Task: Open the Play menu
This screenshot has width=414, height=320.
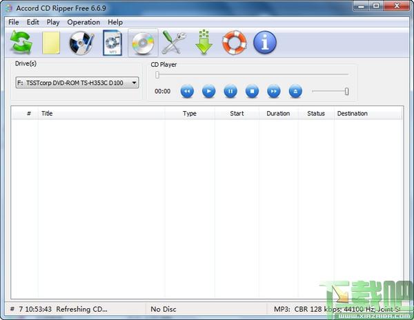Action: [x=53, y=22]
